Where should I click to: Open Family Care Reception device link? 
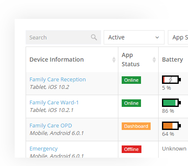[x=57, y=80]
